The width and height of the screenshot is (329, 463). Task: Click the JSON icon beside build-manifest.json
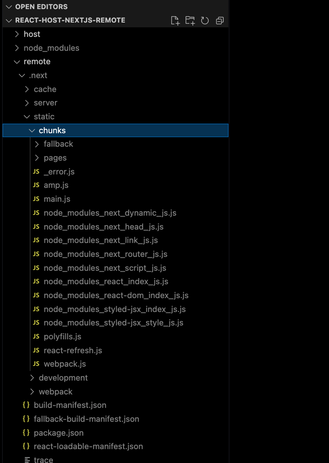point(26,405)
